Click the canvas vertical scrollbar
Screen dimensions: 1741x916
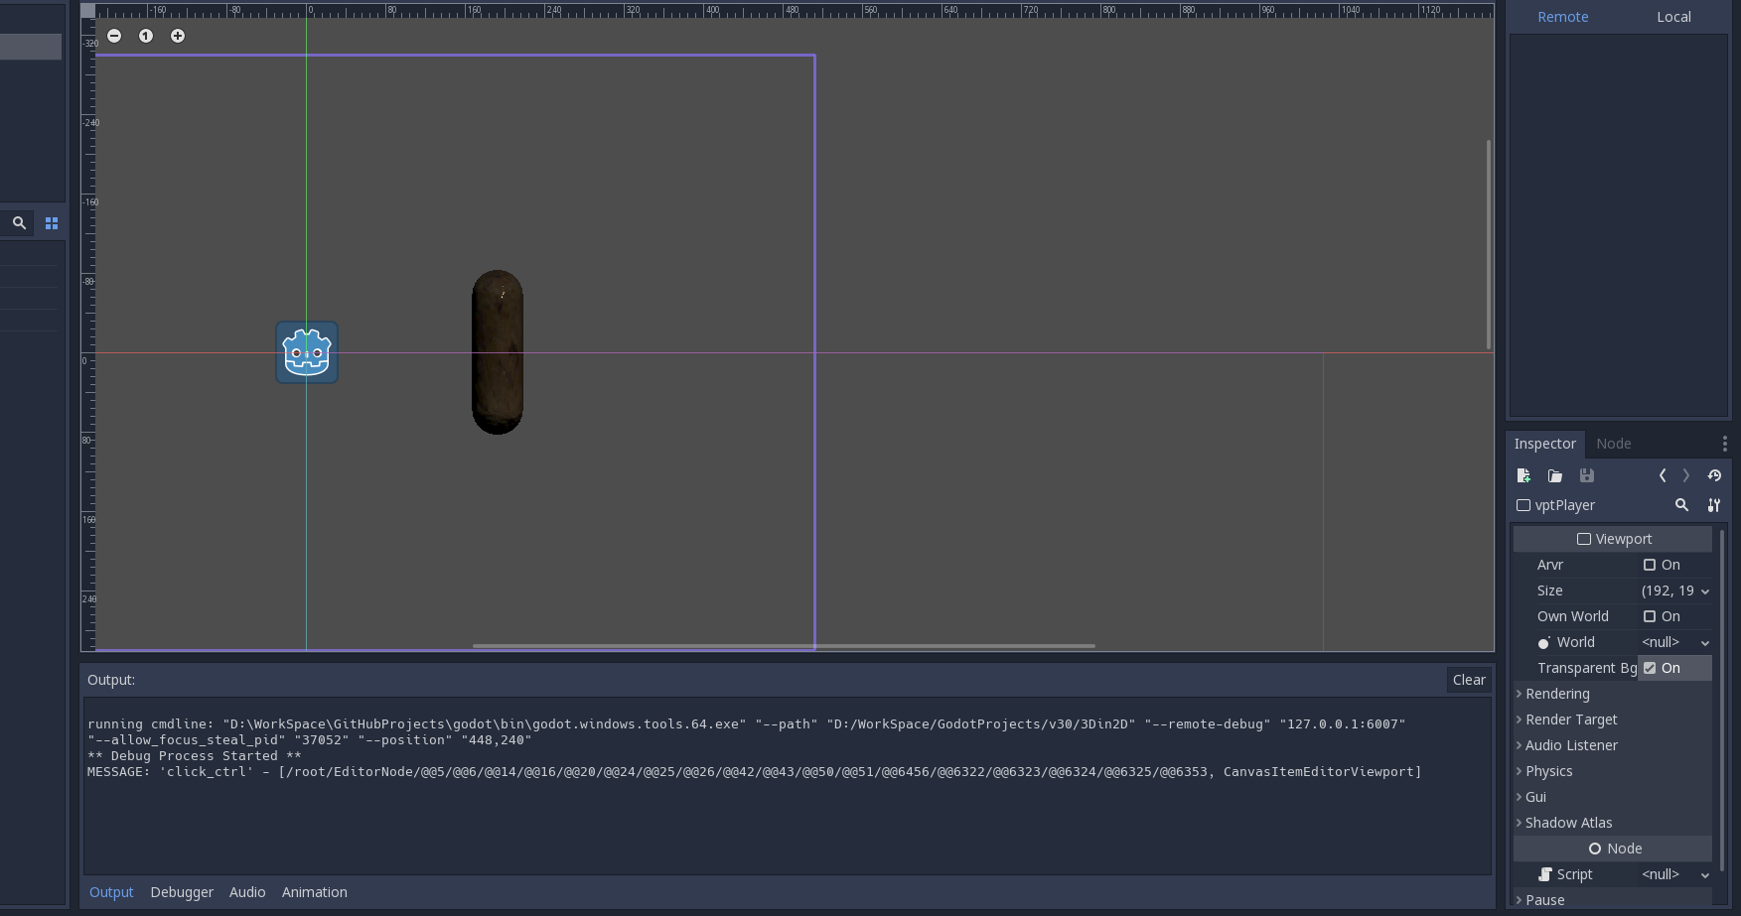pyautogui.click(x=1488, y=244)
